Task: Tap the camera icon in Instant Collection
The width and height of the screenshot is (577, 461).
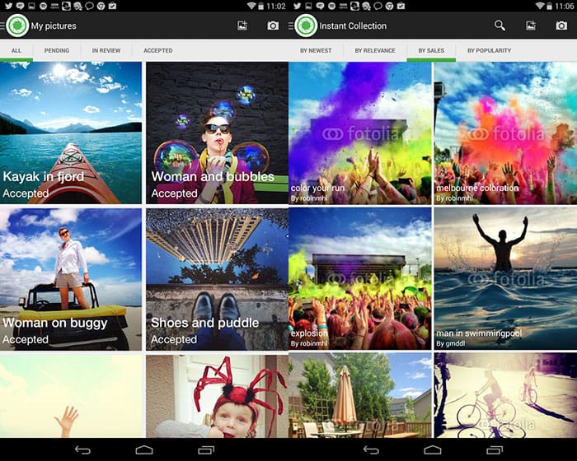Action: click(x=561, y=26)
